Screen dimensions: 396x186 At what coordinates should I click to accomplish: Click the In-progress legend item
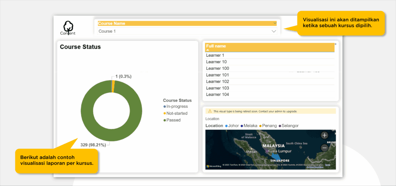click(x=176, y=106)
